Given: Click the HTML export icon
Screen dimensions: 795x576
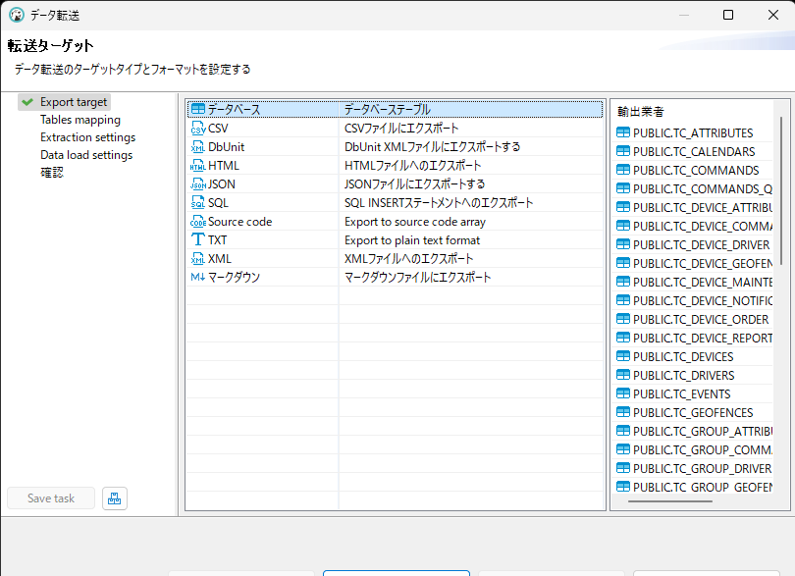Looking at the screenshot, I should point(197,166).
